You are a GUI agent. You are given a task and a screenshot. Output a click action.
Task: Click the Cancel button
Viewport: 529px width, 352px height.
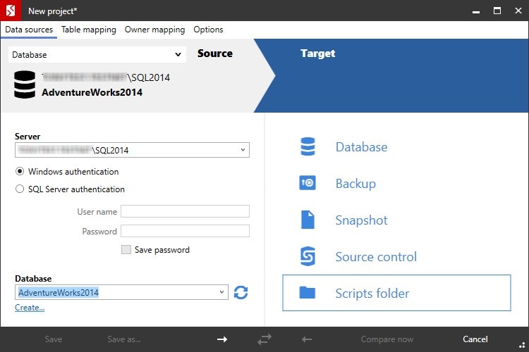click(x=475, y=339)
